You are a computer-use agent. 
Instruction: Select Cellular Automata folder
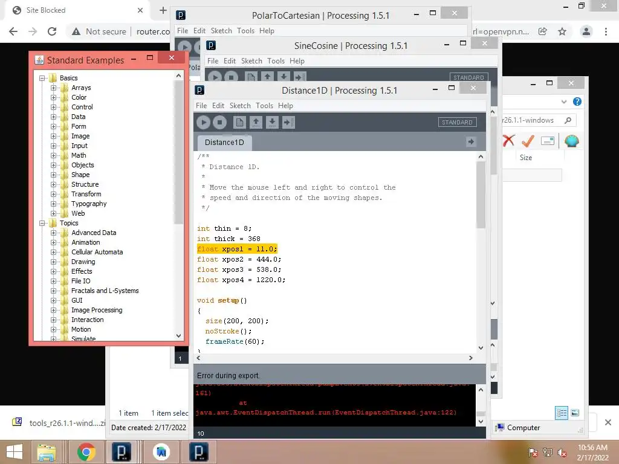97,252
